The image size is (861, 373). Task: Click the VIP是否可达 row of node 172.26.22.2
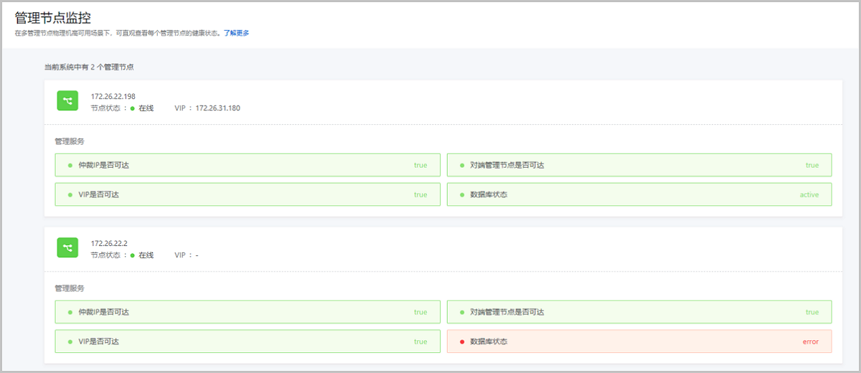[x=248, y=341]
